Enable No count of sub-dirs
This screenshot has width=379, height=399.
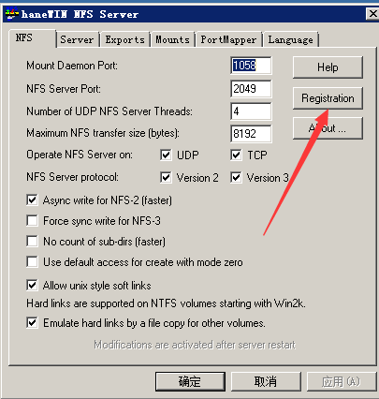pyautogui.click(x=32, y=241)
